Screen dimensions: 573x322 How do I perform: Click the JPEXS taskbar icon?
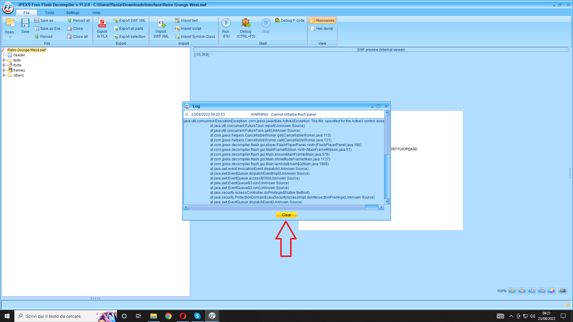coord(212,316)
